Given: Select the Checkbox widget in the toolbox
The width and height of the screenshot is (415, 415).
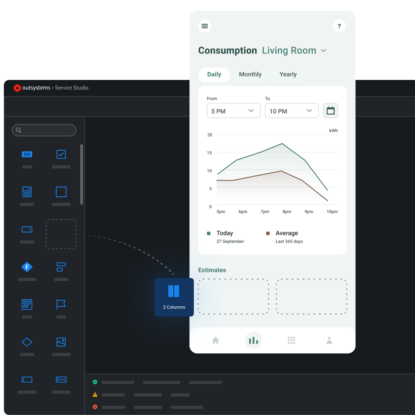Looking at the screenshot, I should point(61,154).
